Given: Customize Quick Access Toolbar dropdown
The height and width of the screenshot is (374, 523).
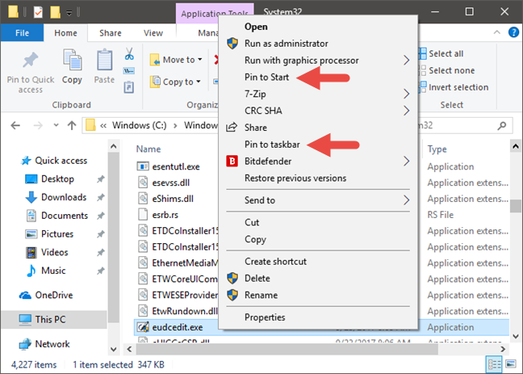Looking at the screenshot, I should pyautogui.click(x=69, y=13).
